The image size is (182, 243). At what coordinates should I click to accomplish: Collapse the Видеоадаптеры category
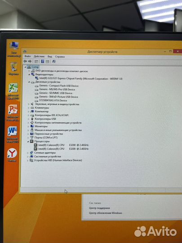pyautogui.click(x=29, y=75)
